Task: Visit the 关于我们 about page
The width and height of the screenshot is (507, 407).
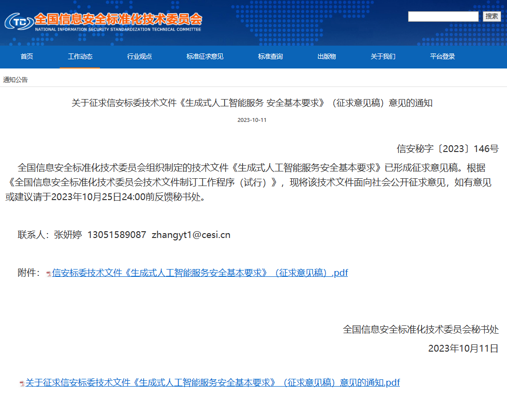Action: [383, 56]
